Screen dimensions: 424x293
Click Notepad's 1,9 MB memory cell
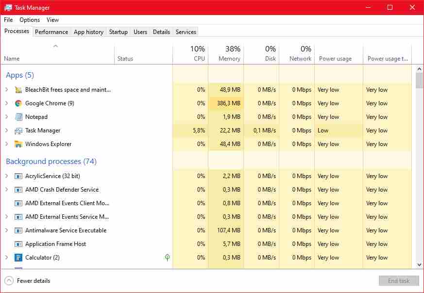coord(226,116)
